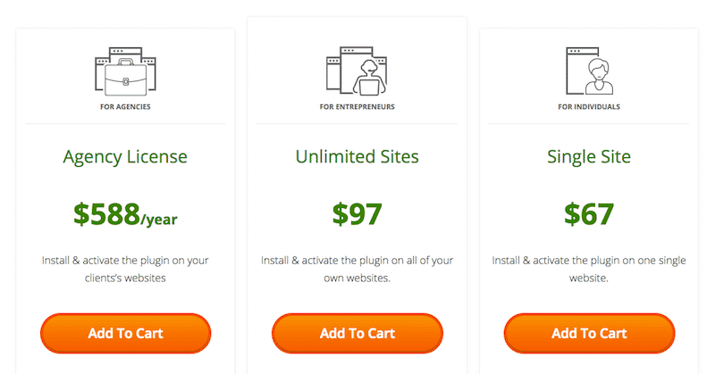Click the individual person browser icon

coord(589,71)
